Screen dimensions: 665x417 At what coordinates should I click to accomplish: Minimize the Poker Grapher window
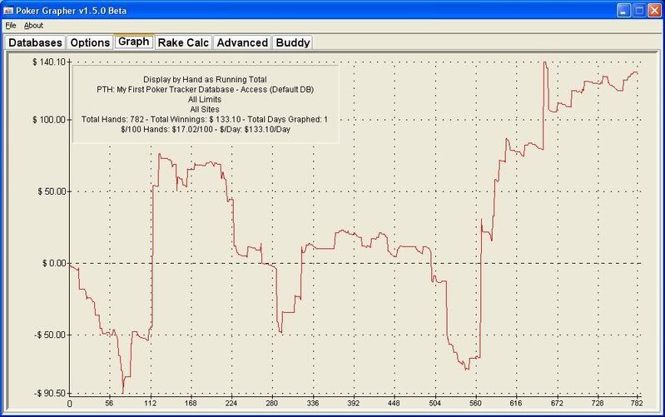[623, 10]
